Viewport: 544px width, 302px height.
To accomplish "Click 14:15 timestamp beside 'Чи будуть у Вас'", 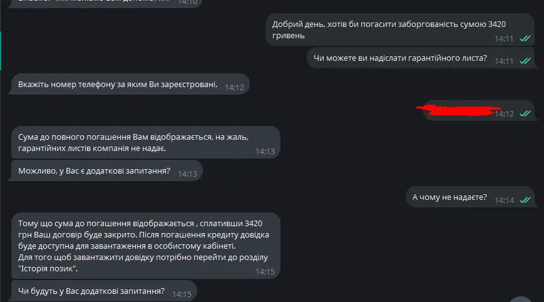I will [x=182, y=294].
